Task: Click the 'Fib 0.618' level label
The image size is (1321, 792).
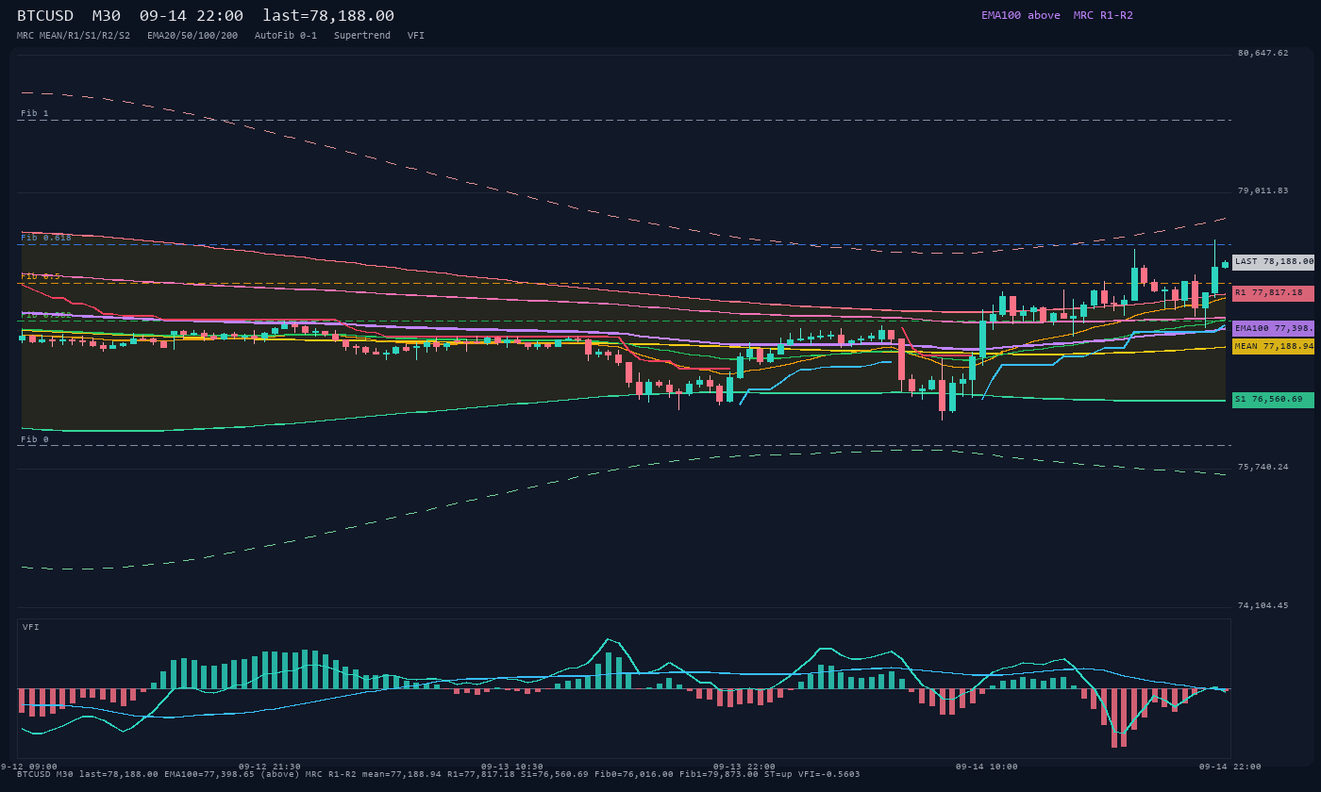Action: click(46, 238)
